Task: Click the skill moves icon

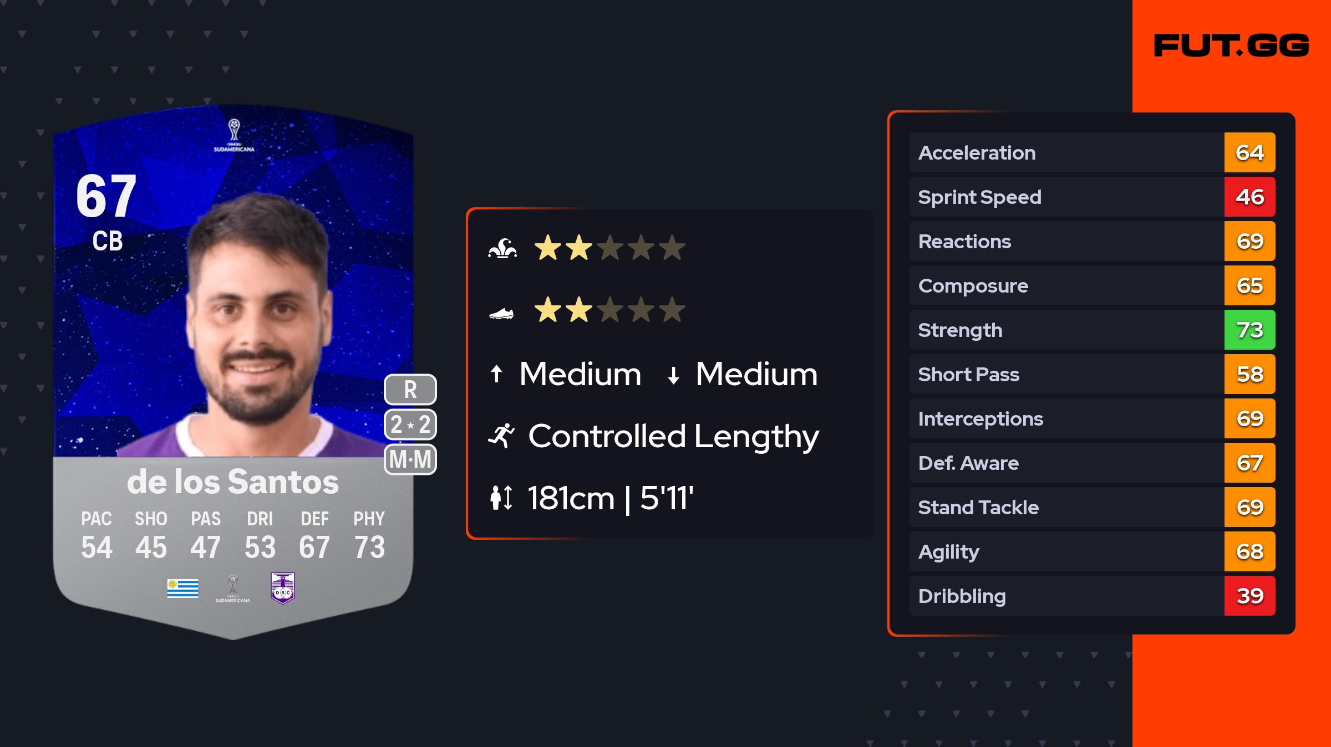Action: (502, 248)
